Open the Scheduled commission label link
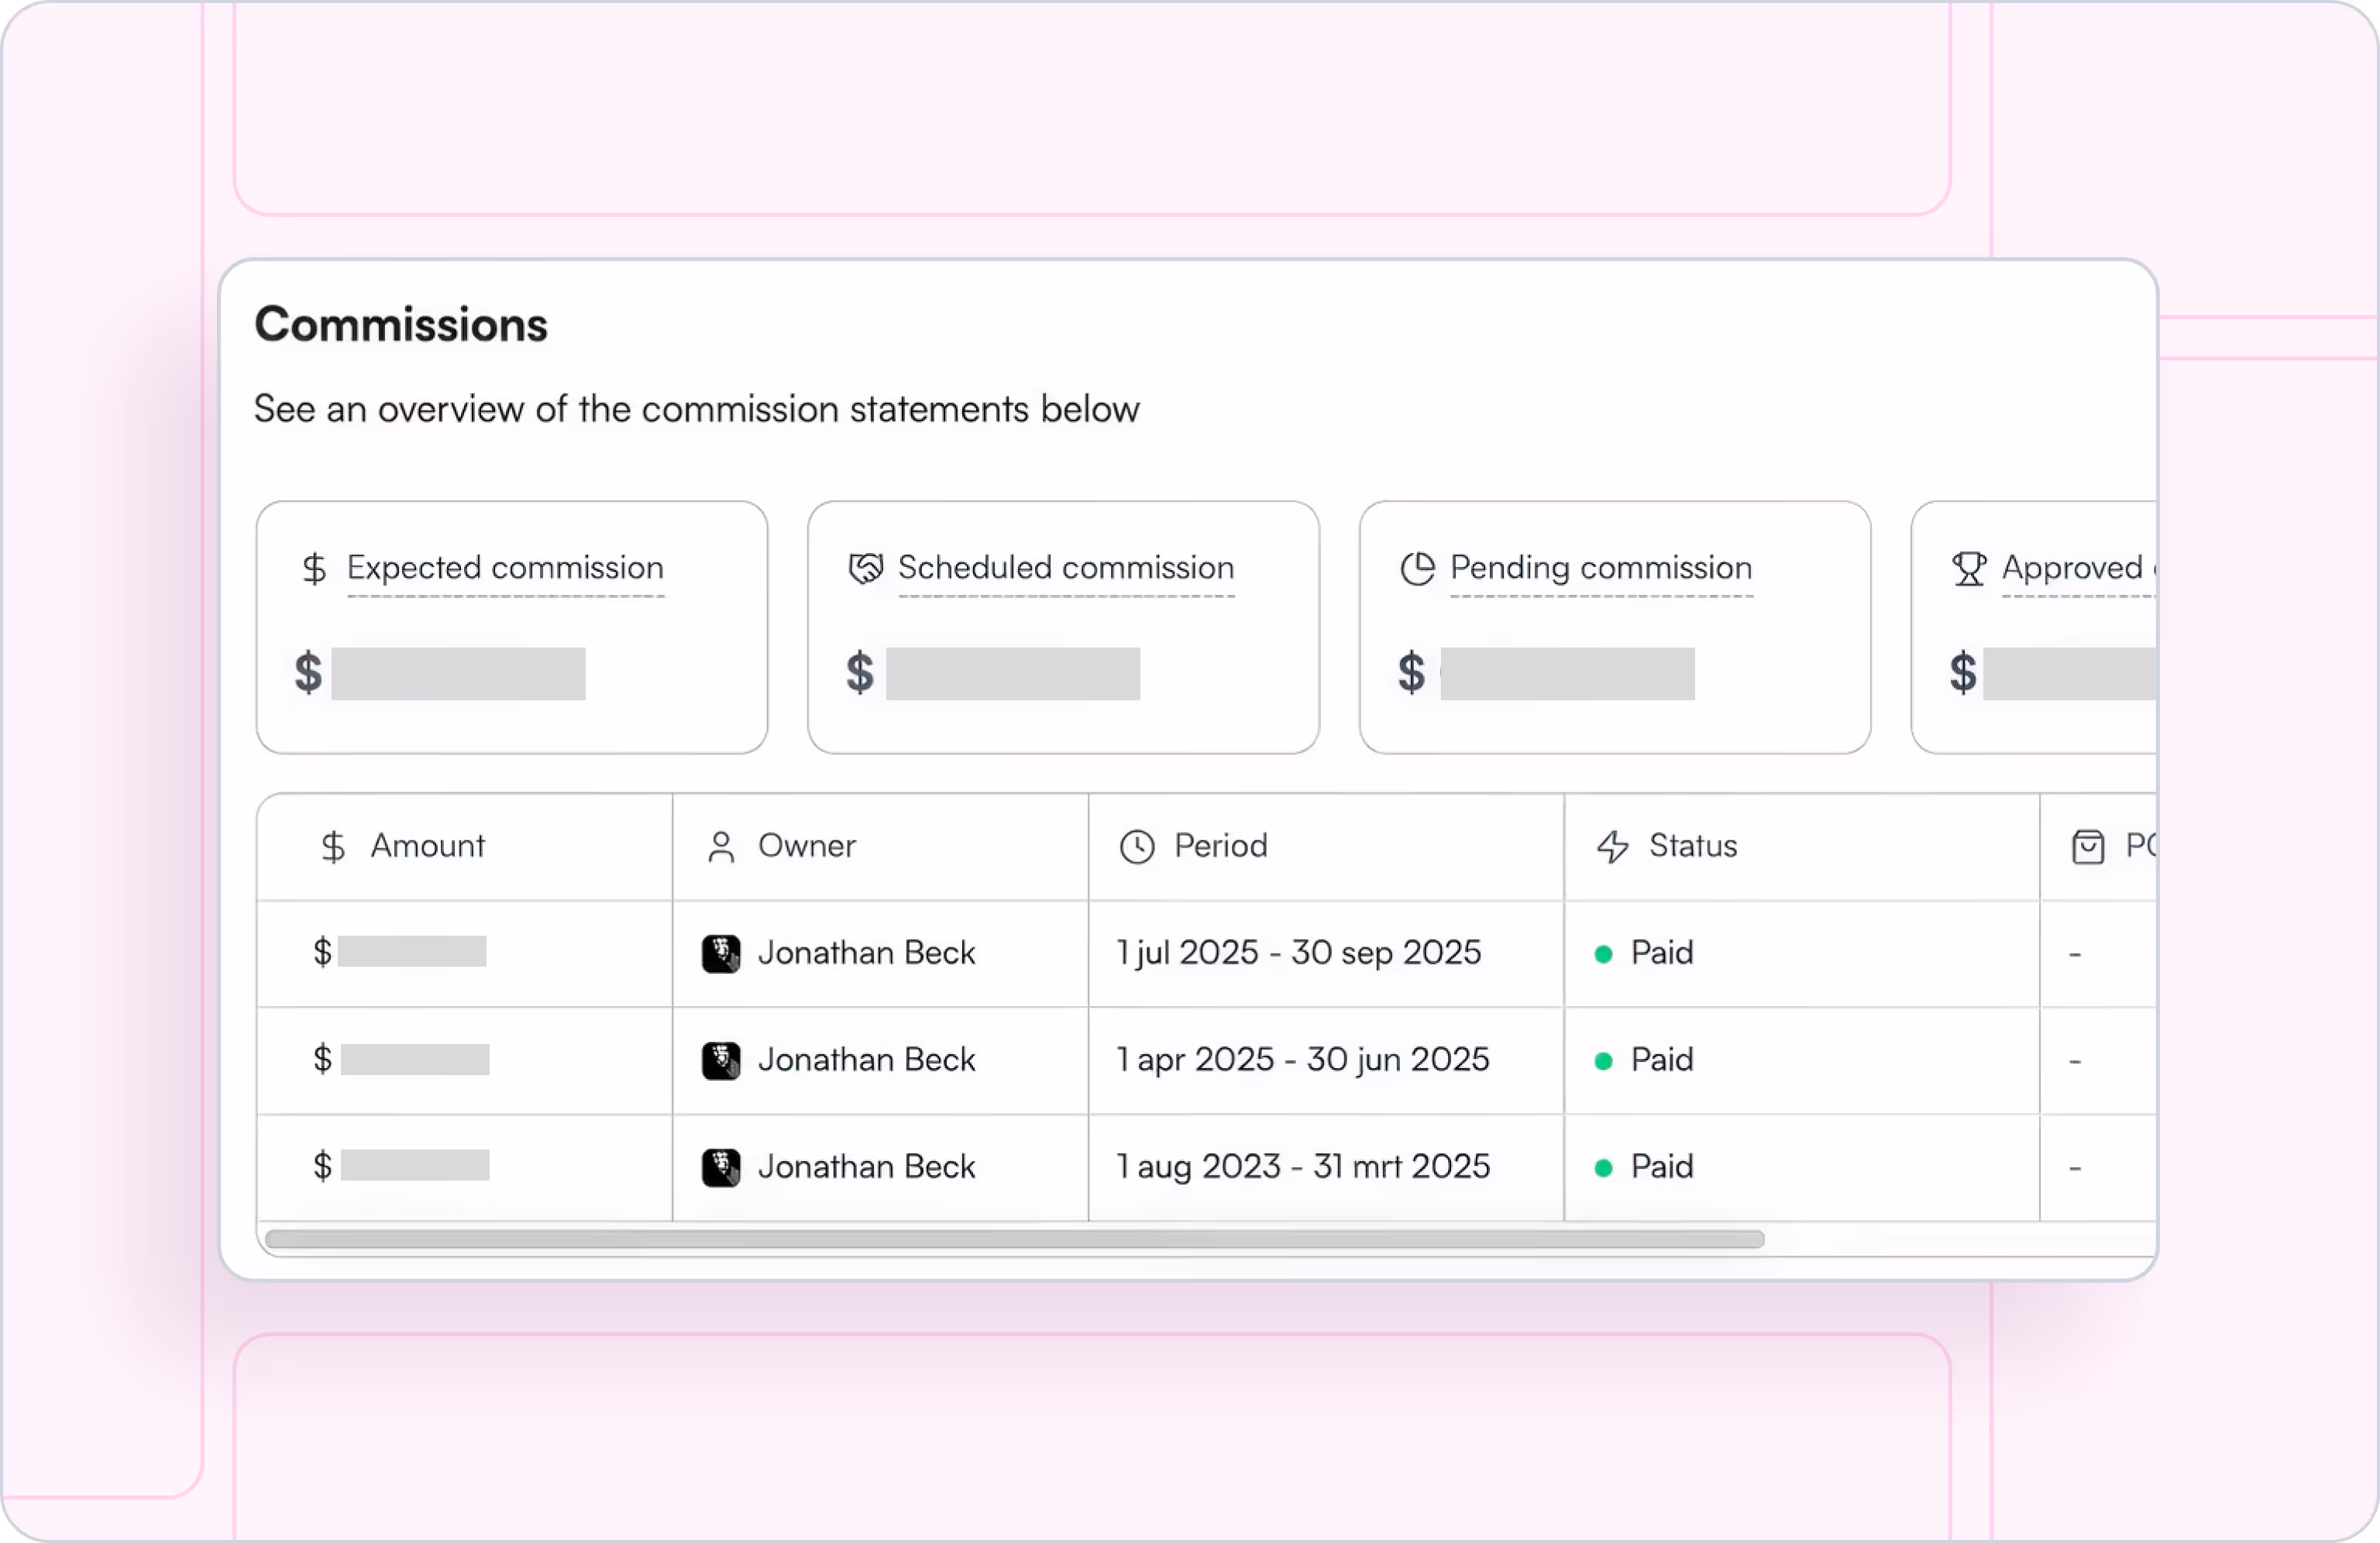 (x=1066, y=568)
